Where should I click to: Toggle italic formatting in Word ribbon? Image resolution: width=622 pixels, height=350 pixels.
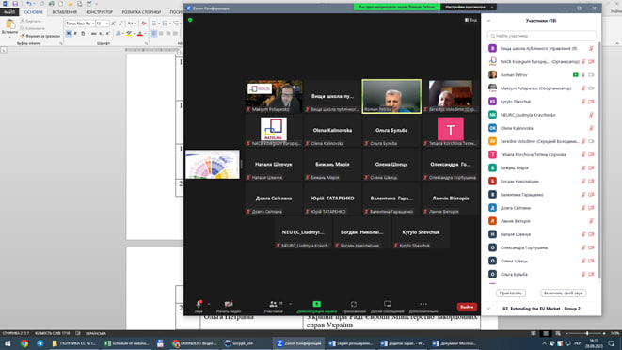tap(75, 34)
